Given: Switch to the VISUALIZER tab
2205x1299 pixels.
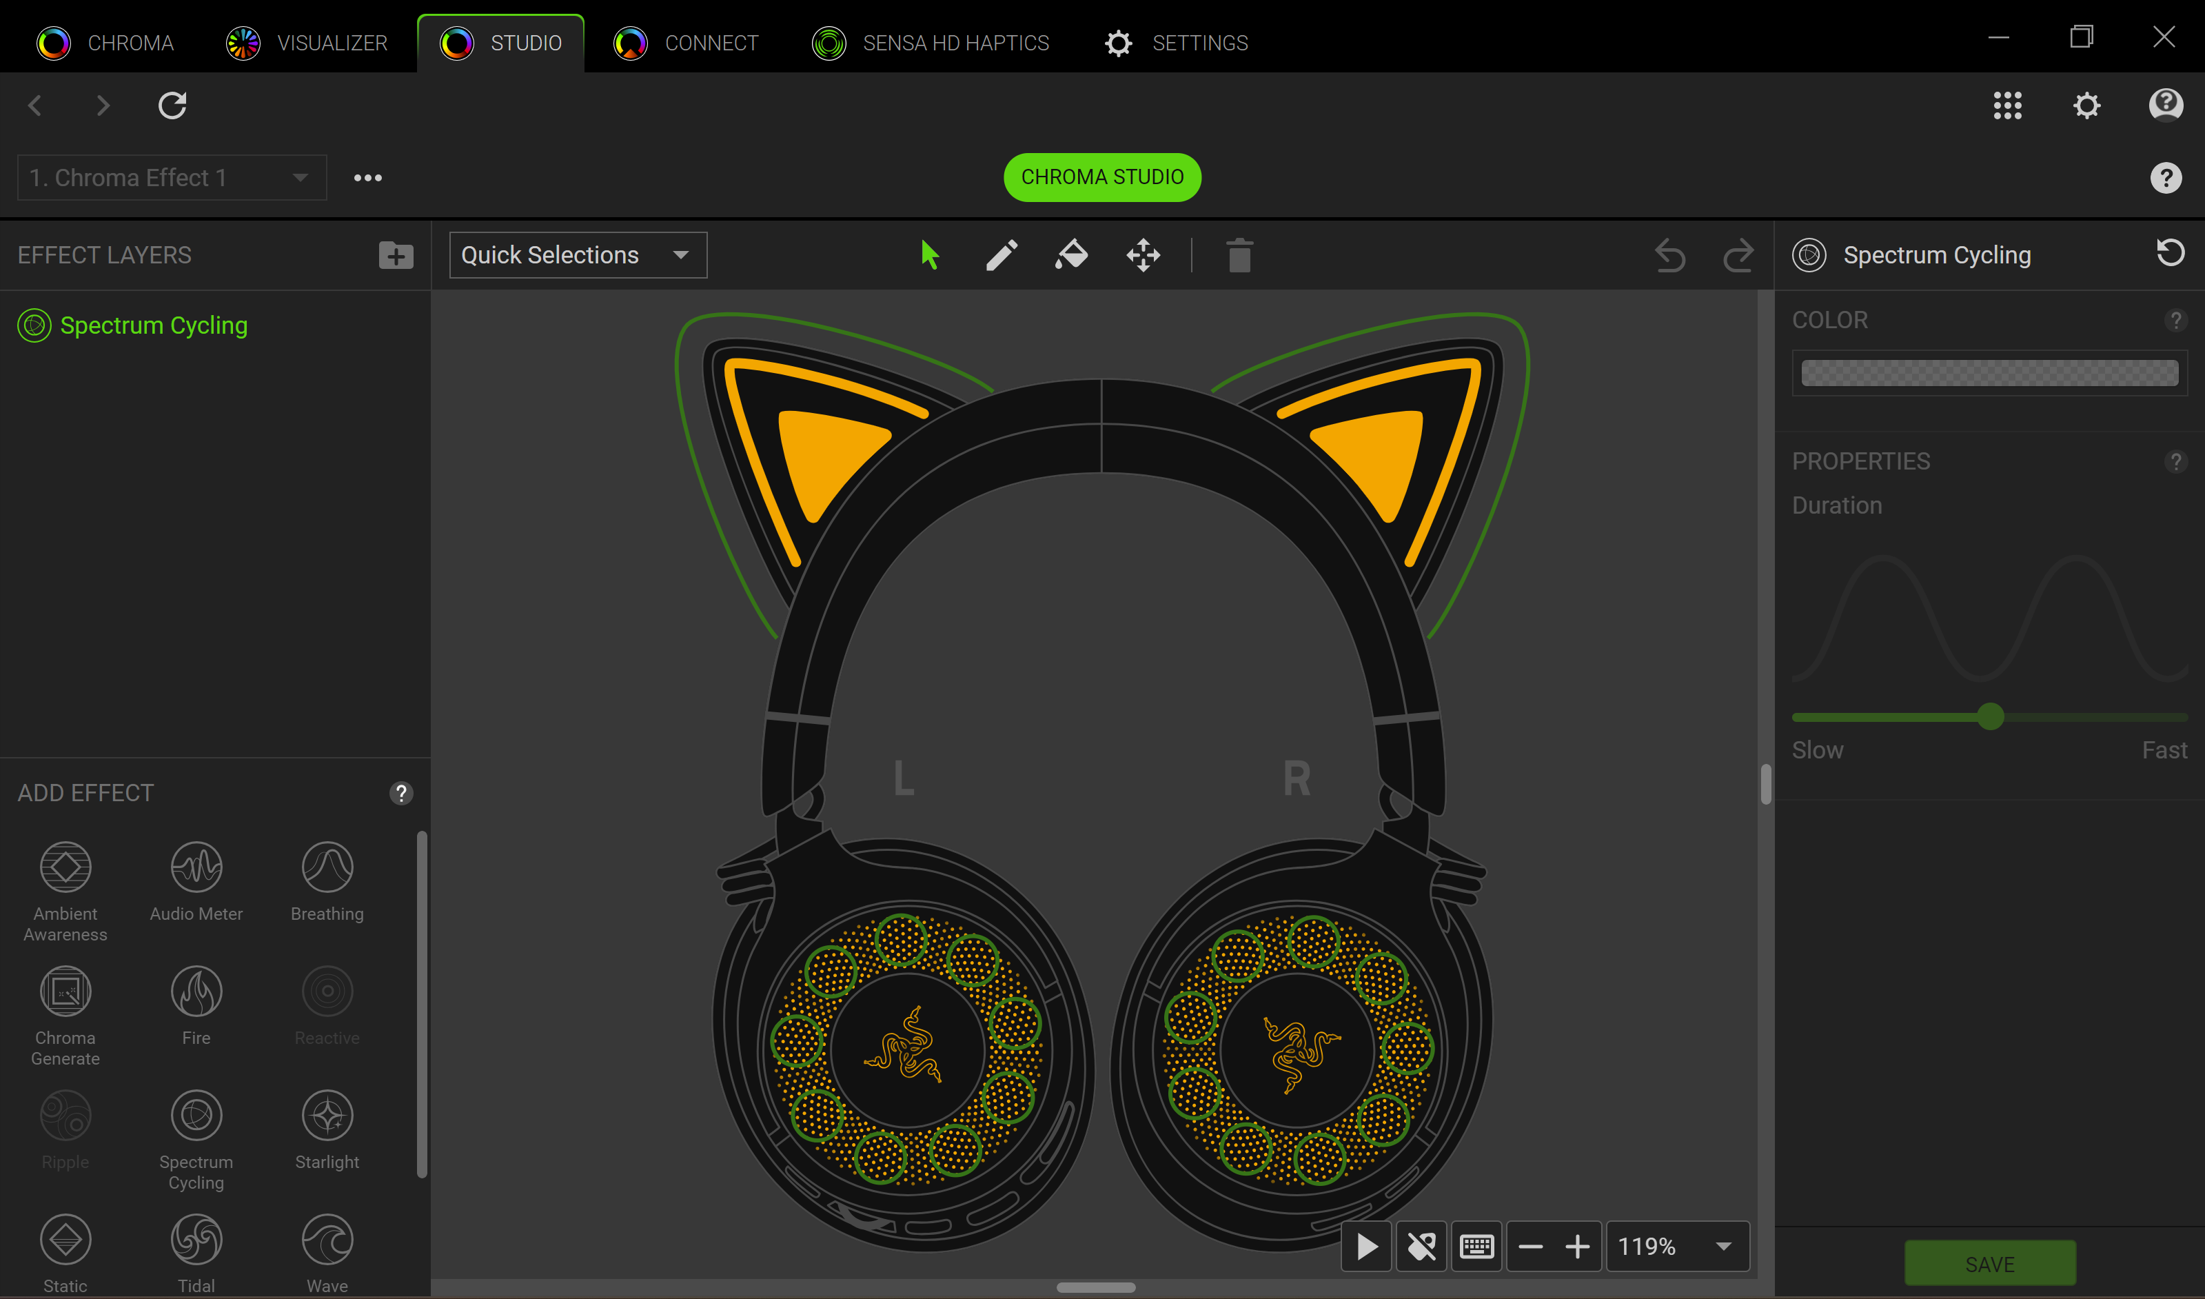Looking at the screenshot, I should pos(306,43).
